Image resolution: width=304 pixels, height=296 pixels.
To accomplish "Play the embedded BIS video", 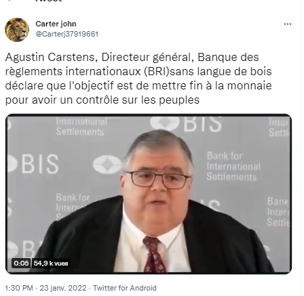I will (149, 194).
